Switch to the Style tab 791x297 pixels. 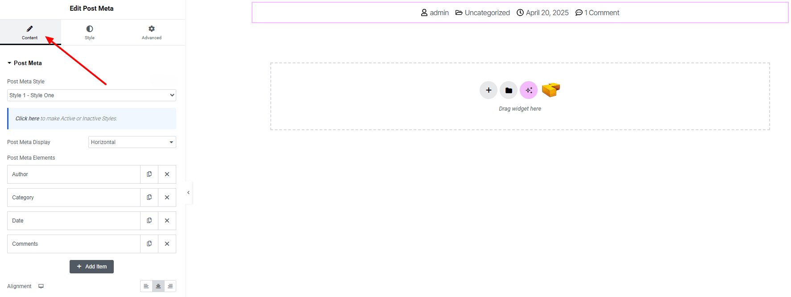(x=90, y=33)
